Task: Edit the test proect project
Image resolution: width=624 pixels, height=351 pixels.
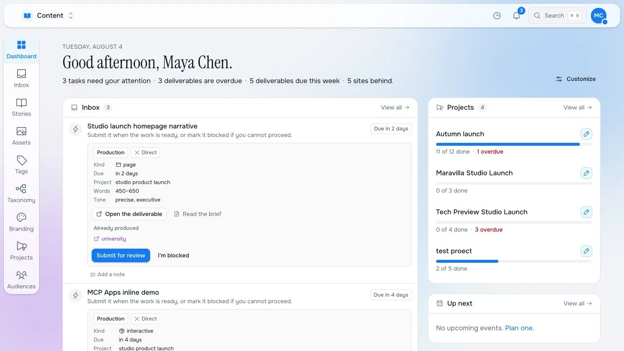Action: [586, 251]
